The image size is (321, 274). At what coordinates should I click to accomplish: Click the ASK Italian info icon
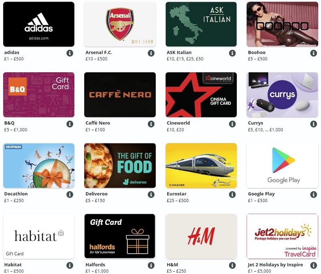point(232,53)
